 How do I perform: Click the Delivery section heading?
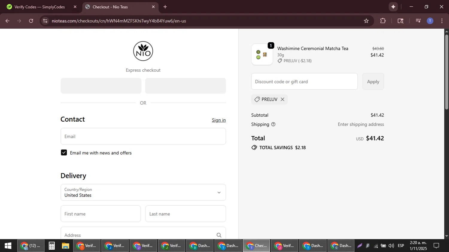[x=73, y=176]
